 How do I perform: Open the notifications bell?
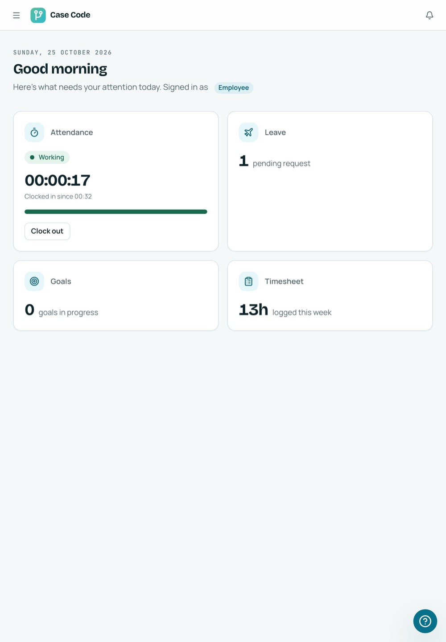[429, 15]
